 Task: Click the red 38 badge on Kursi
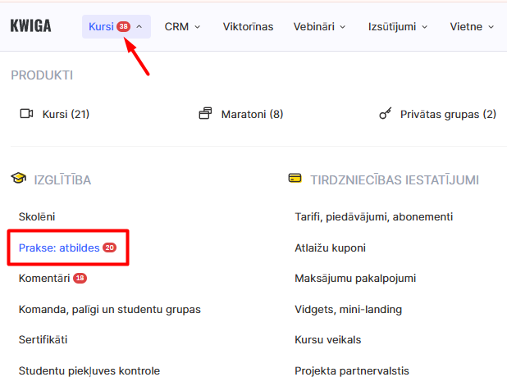pos(124,26)
